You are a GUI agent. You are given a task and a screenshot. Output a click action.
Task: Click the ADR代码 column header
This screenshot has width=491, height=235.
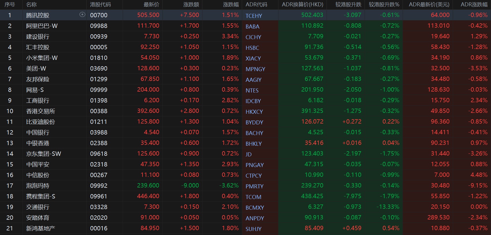(256, 5)
